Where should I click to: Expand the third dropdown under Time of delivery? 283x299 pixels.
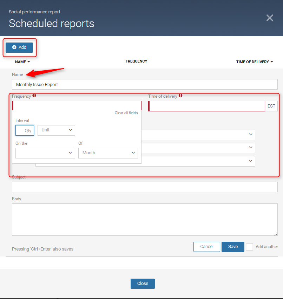[198, 161]
